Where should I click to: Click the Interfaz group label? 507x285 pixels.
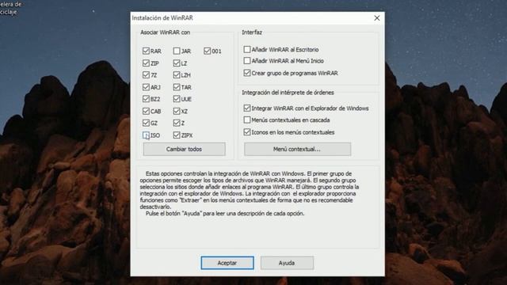coord(252,32)
